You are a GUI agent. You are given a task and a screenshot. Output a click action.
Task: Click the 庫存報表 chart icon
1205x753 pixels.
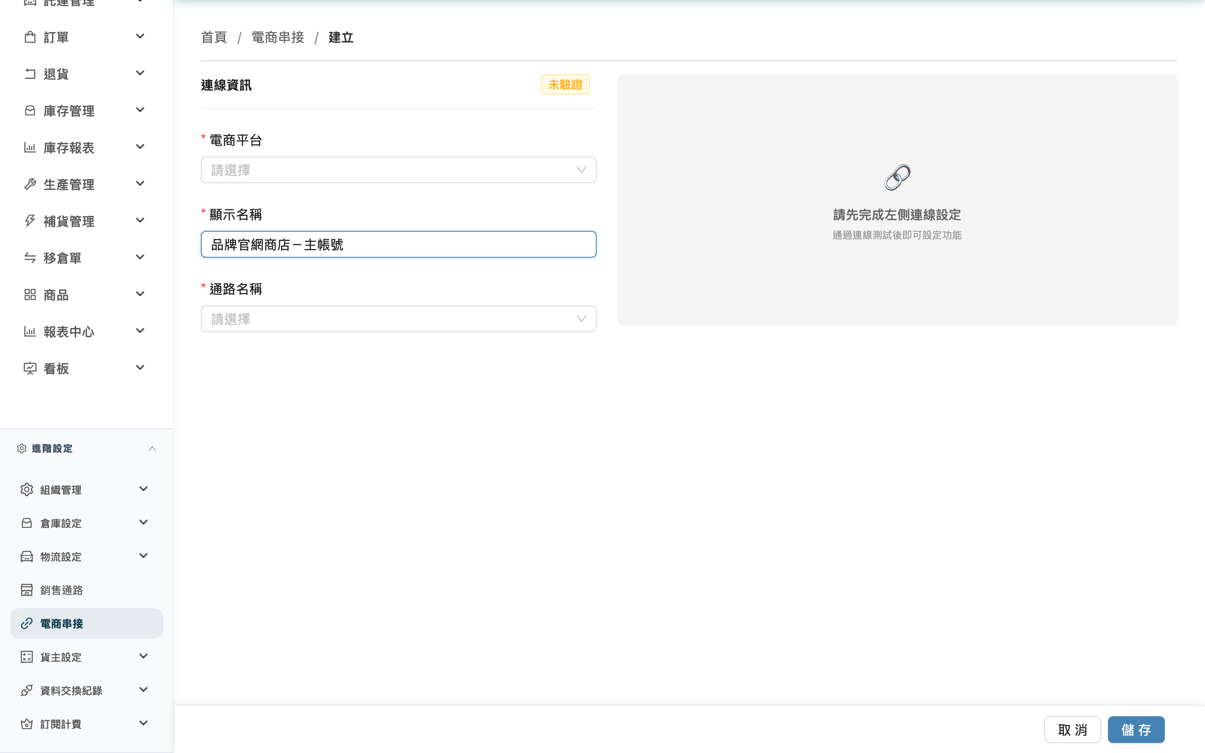coord(30,147)
